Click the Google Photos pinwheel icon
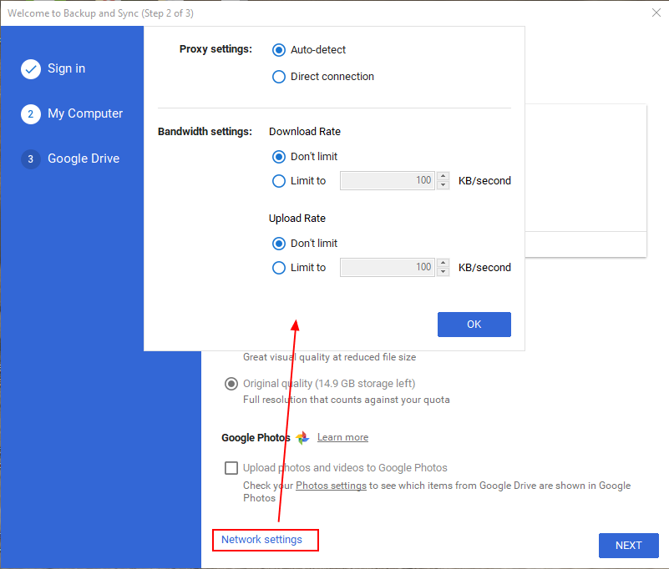The height and width of the screenshot is (569, 669). [302, 438]
